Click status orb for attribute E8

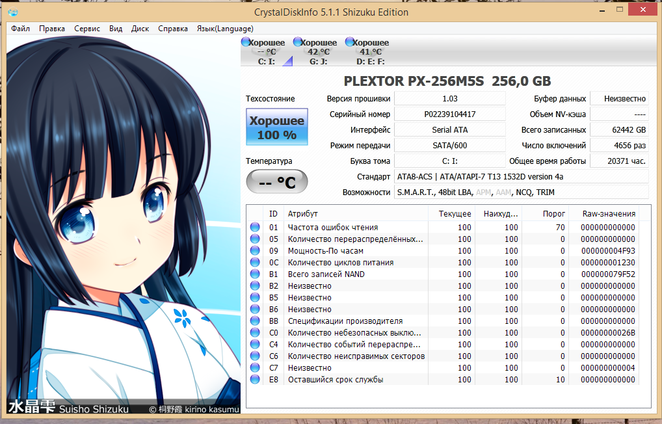(255, 379)
